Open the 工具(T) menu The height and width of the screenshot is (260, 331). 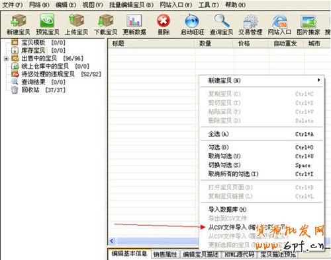[x=209, y=5]
